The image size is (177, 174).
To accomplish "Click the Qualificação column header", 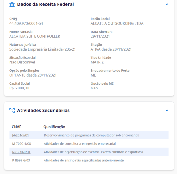I will pyautogui.click(x=54, y=127).
